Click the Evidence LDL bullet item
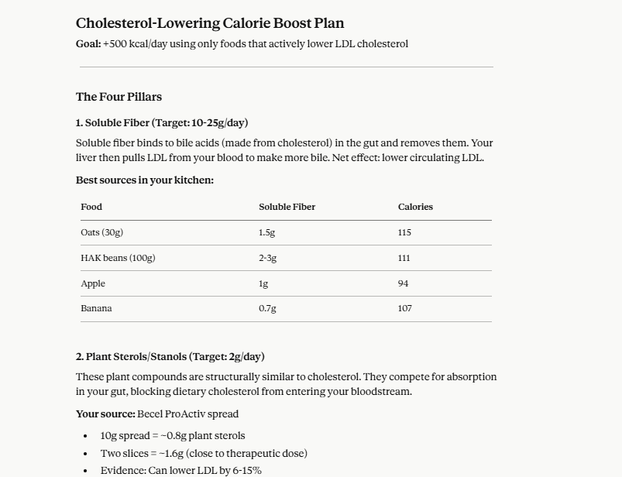Screen dimensions: 622x477 tap(181, 471)
